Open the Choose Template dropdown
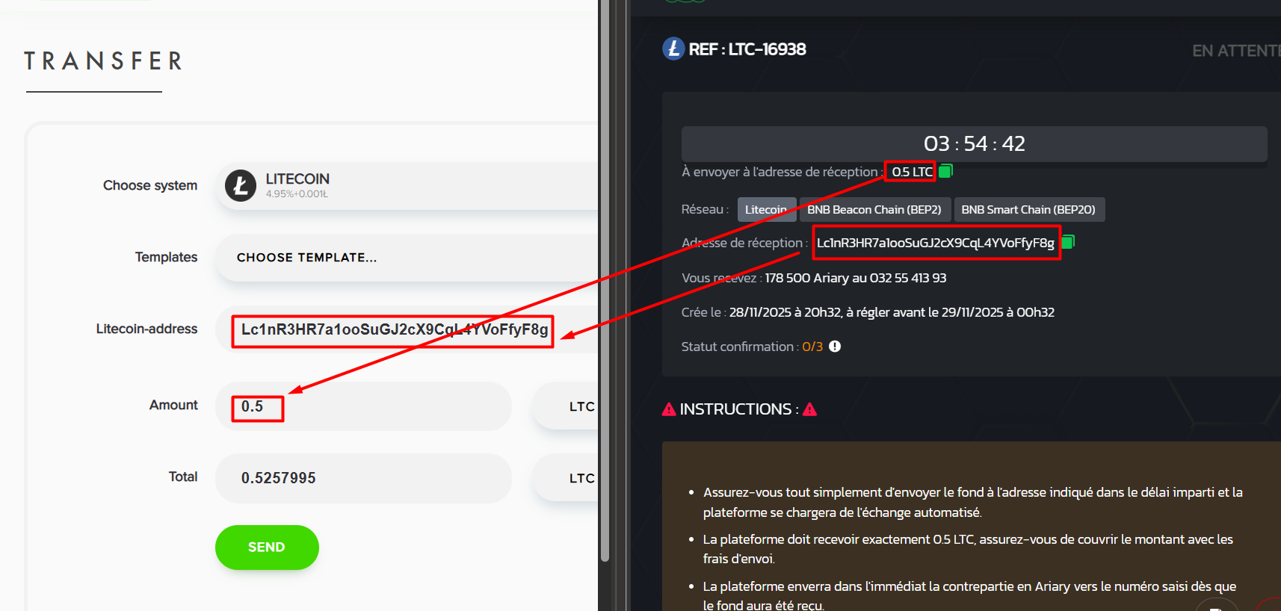 [407, 258]
